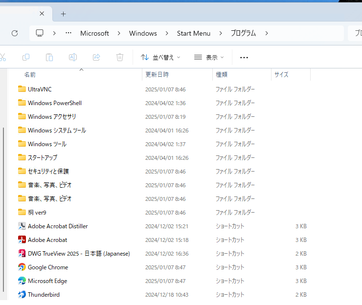Screen dimensions: 362x305
Task: Select the Thunderbird shortcut icon
Action: (x=22, y=294)
